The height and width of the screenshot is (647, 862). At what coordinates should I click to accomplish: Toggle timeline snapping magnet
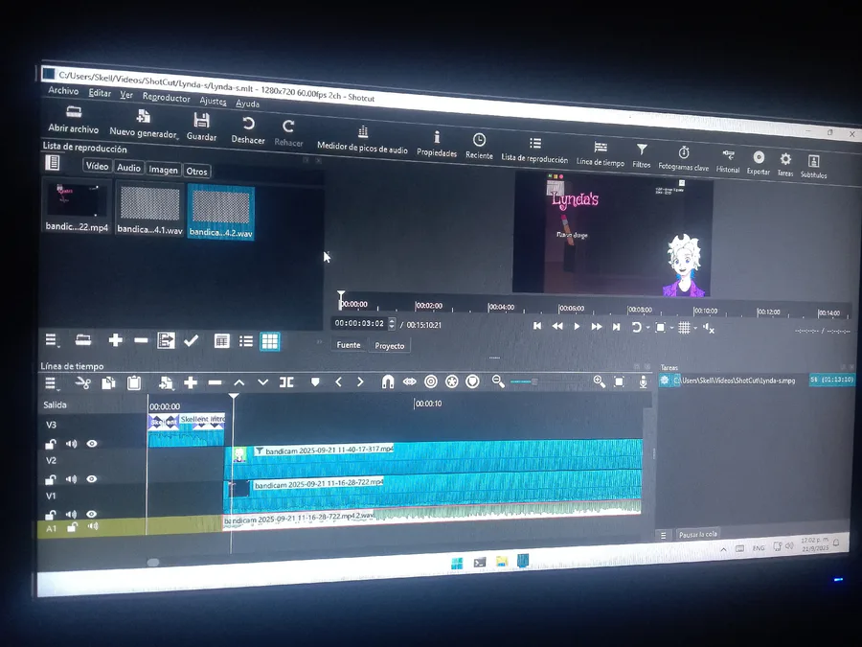pos(388,381)
